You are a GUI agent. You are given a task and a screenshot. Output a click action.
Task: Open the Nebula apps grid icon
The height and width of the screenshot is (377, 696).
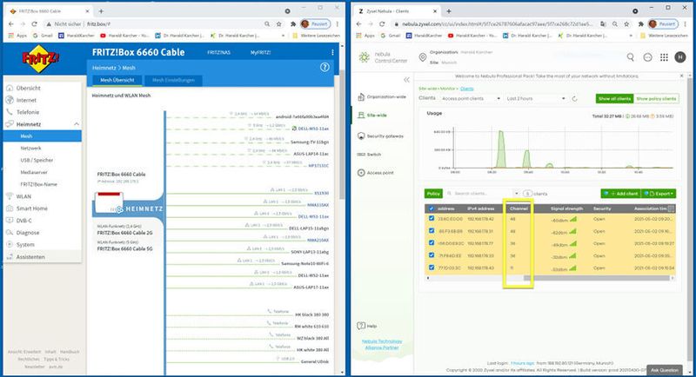[x=664, y=57]
